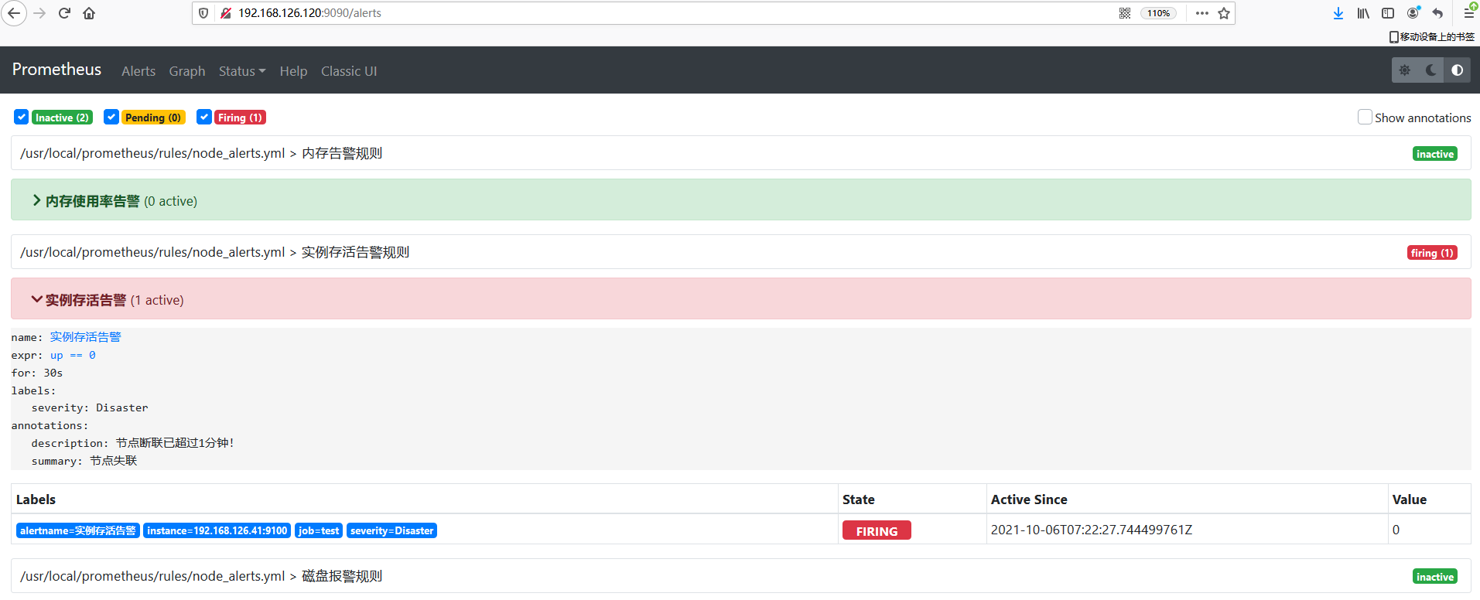Switch to light theme sun icon
The width and height of the screenshot is (1480, 600).
tap(1405, 70)
